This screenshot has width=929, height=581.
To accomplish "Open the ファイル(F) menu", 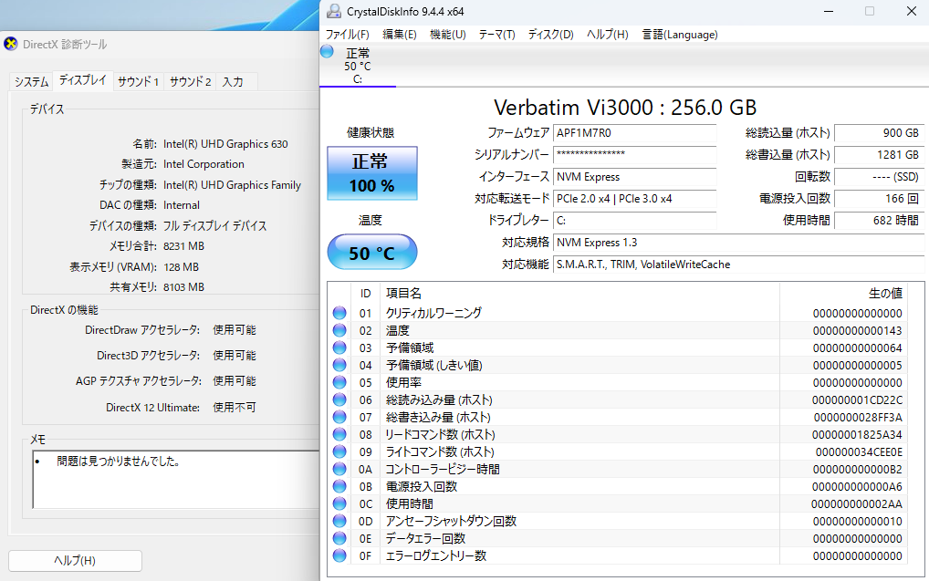I will [x=347, y=35].
